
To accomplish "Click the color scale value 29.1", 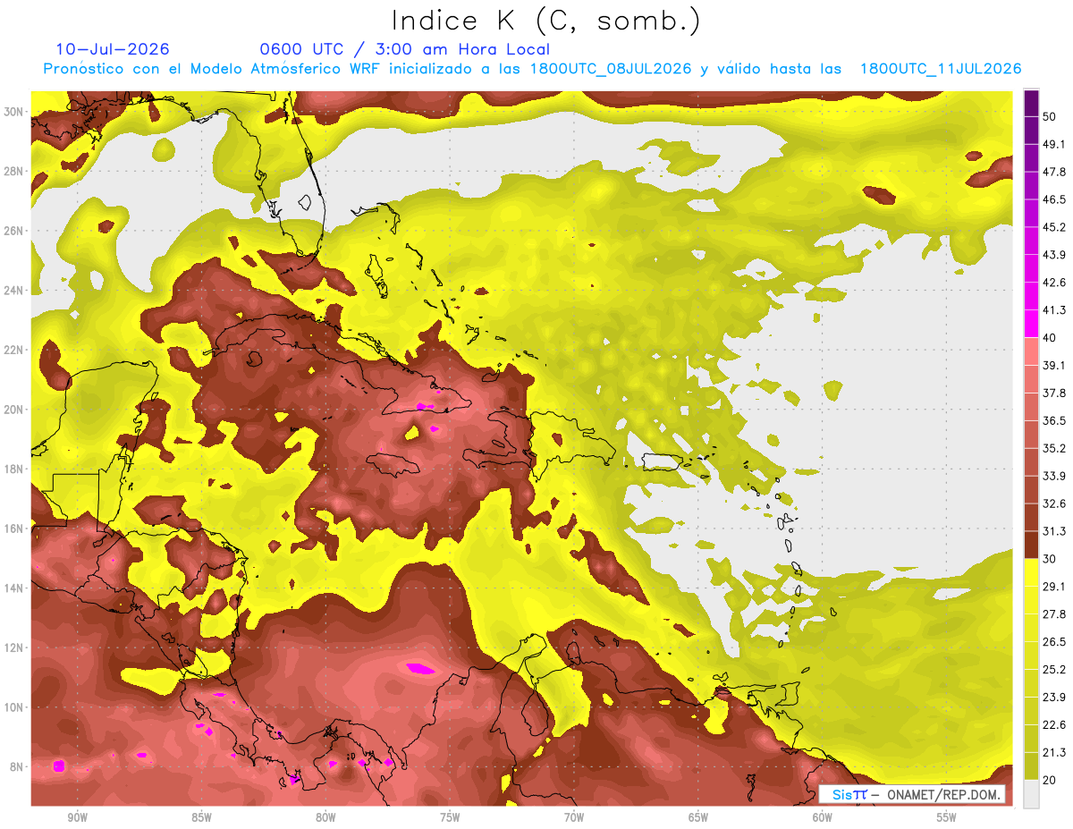I will coord(1055,587).
